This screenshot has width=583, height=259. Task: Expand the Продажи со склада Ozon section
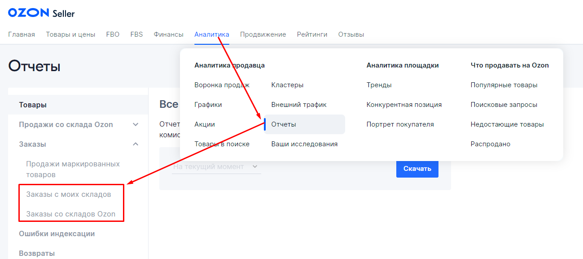click(136, 124)
